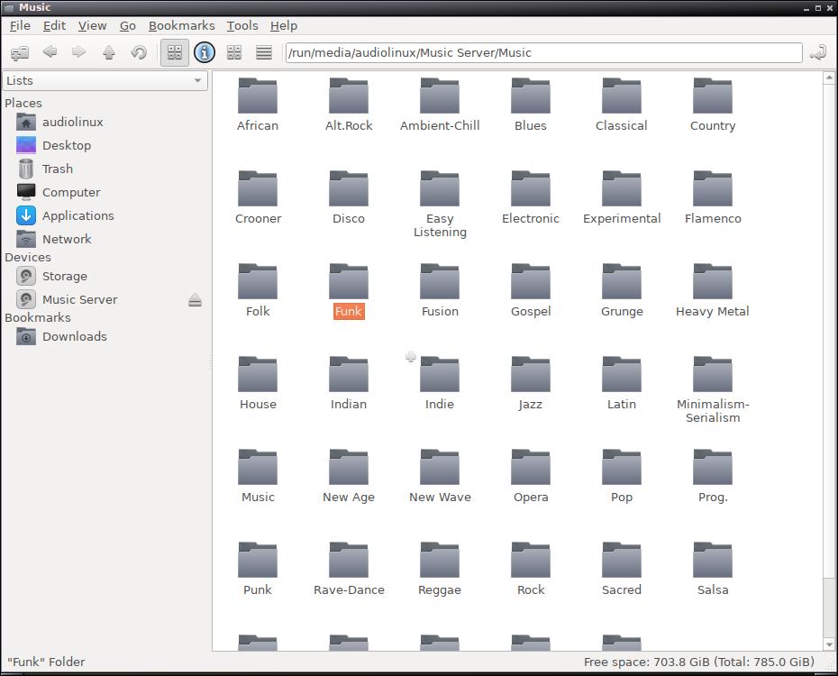Screen dimensions: 838x676
Task: Select the Alt.Rock folder
Action: (x=349, y=105)
